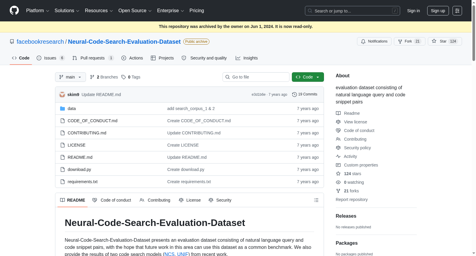Image resolution: width=476 pixels, height=256 pixels.
Task: Click the eye icon beside 0 watching
Action: coord(338,182)
